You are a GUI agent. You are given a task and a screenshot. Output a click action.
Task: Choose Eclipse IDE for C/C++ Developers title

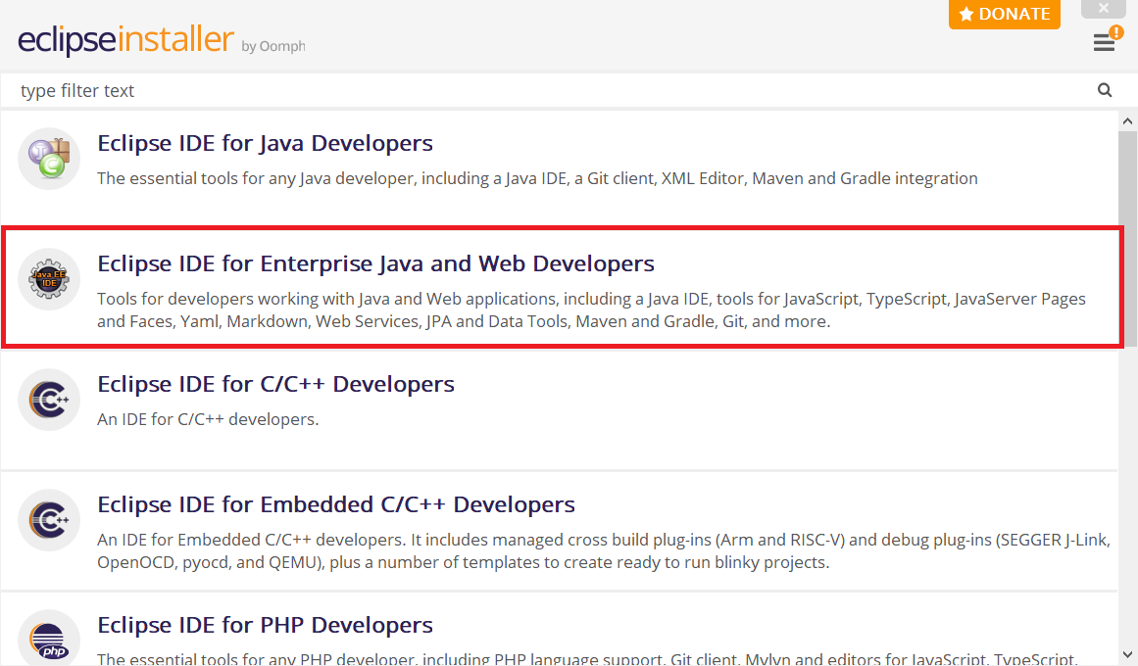point(275,385)
